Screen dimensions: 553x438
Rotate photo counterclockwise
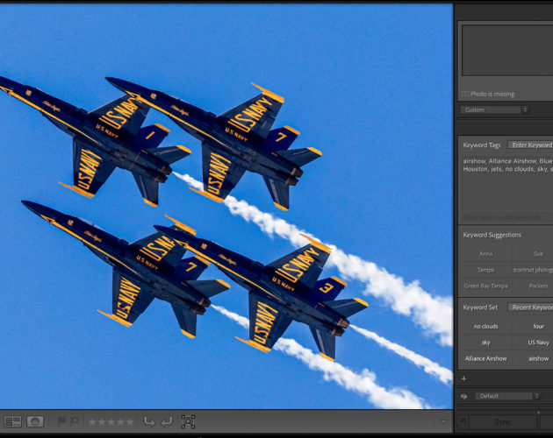(149, 421)
